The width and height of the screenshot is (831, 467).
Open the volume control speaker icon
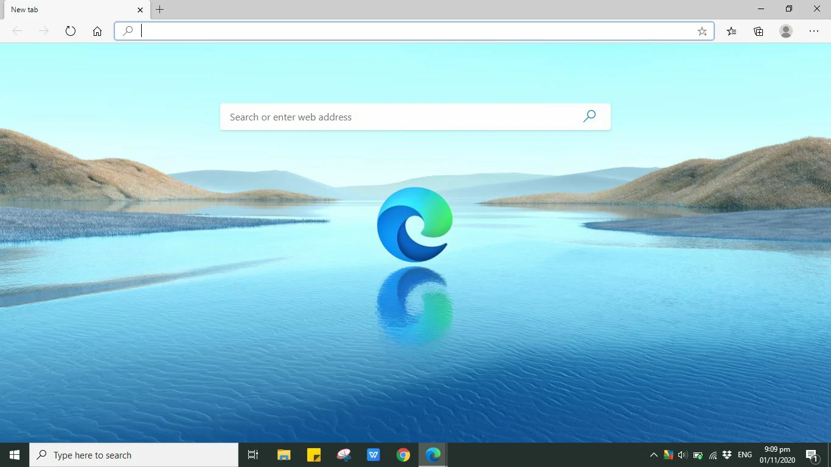click(683, 455)
